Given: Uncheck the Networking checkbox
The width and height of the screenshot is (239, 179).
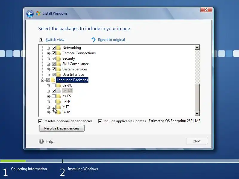Looking at the screenshot, I should coord(54,48).
